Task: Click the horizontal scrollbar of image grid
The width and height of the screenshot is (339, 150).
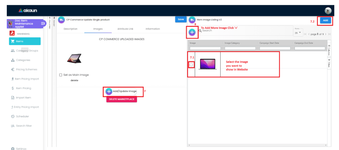Action: coord(257,145)
